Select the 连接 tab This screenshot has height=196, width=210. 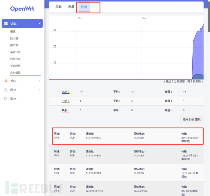point(84,7)
